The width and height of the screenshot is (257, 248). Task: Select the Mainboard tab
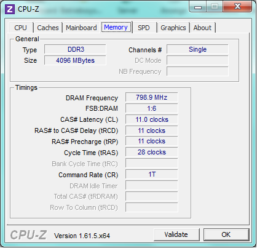81,28
